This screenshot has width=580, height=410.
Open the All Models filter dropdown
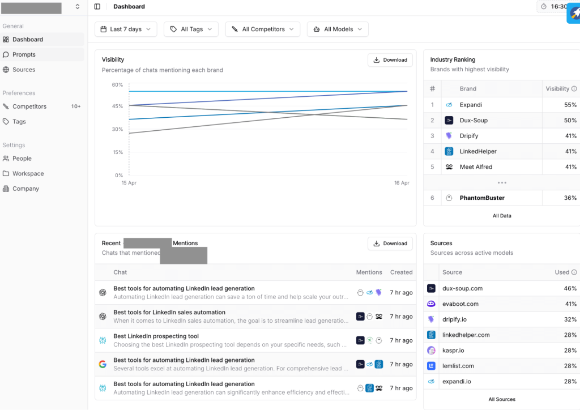[338, 29]
